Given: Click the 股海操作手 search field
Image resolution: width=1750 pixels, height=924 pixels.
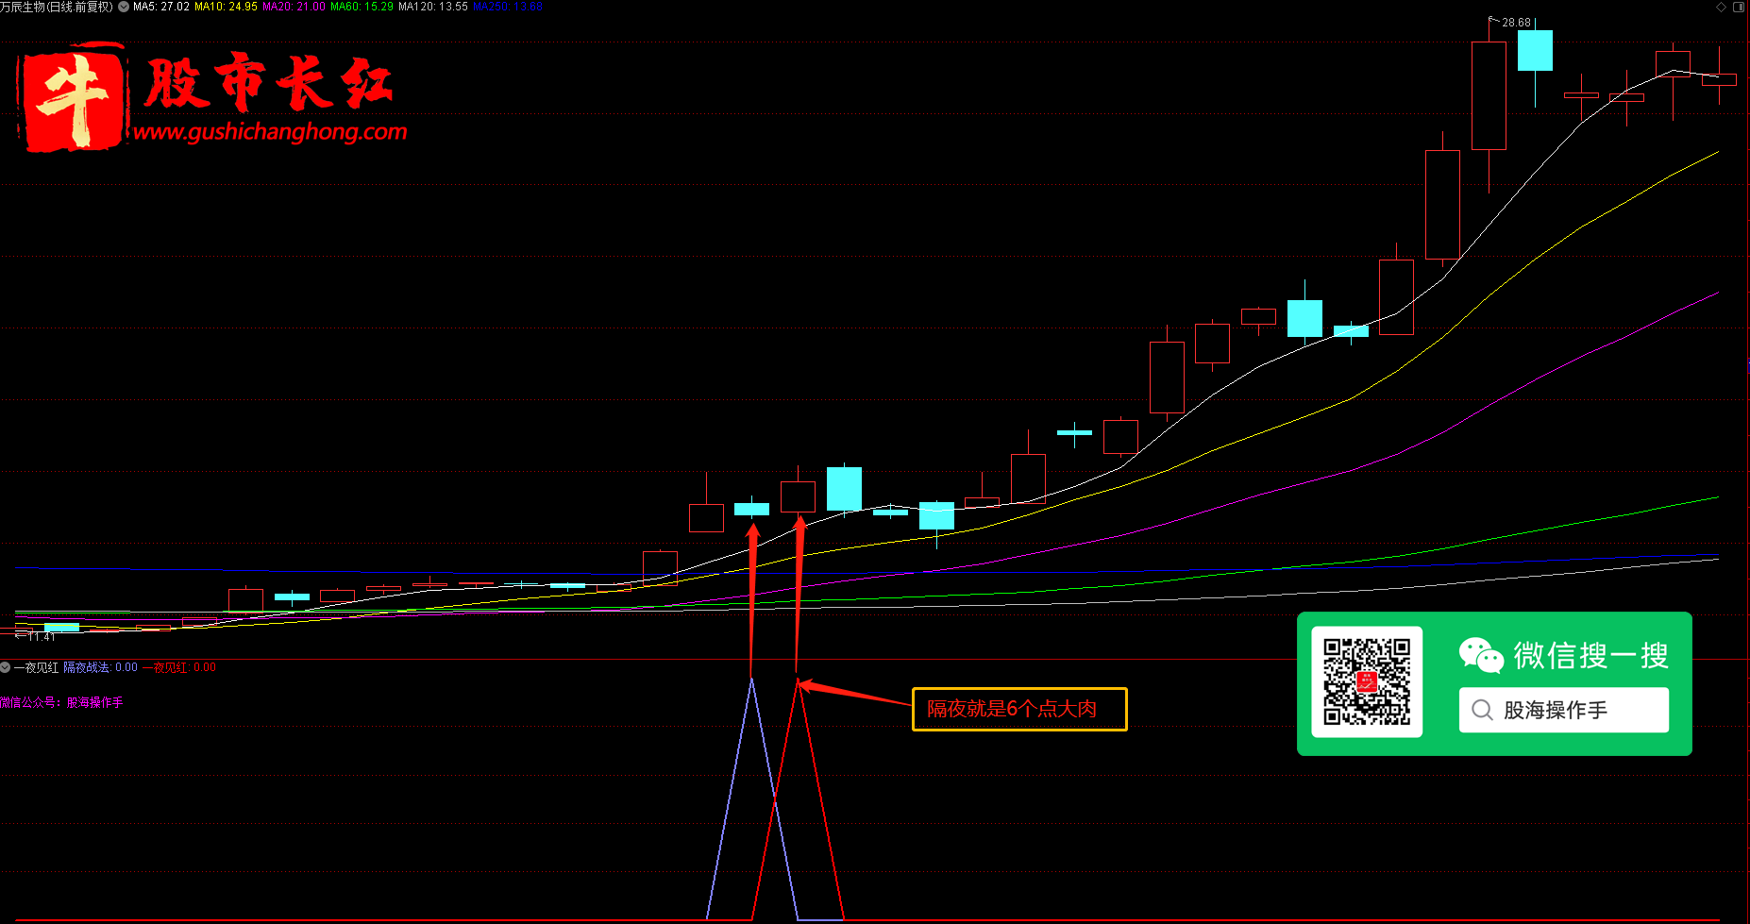Looking at the screenshot, I should pyautogui.click(x=1563, y=710).
